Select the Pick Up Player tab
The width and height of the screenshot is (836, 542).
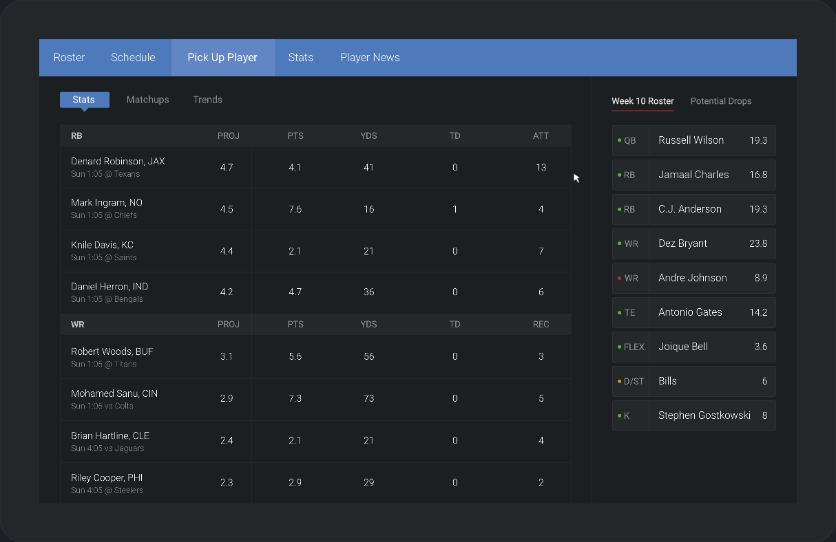click(x=222, y=58)
